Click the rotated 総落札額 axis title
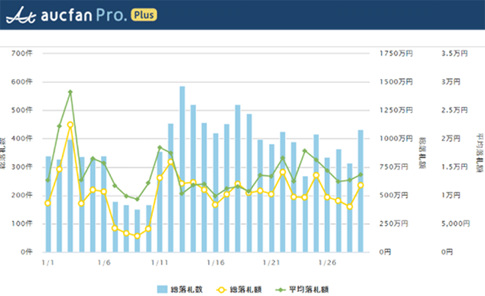The image size is (485, 296). coord(422,153)
